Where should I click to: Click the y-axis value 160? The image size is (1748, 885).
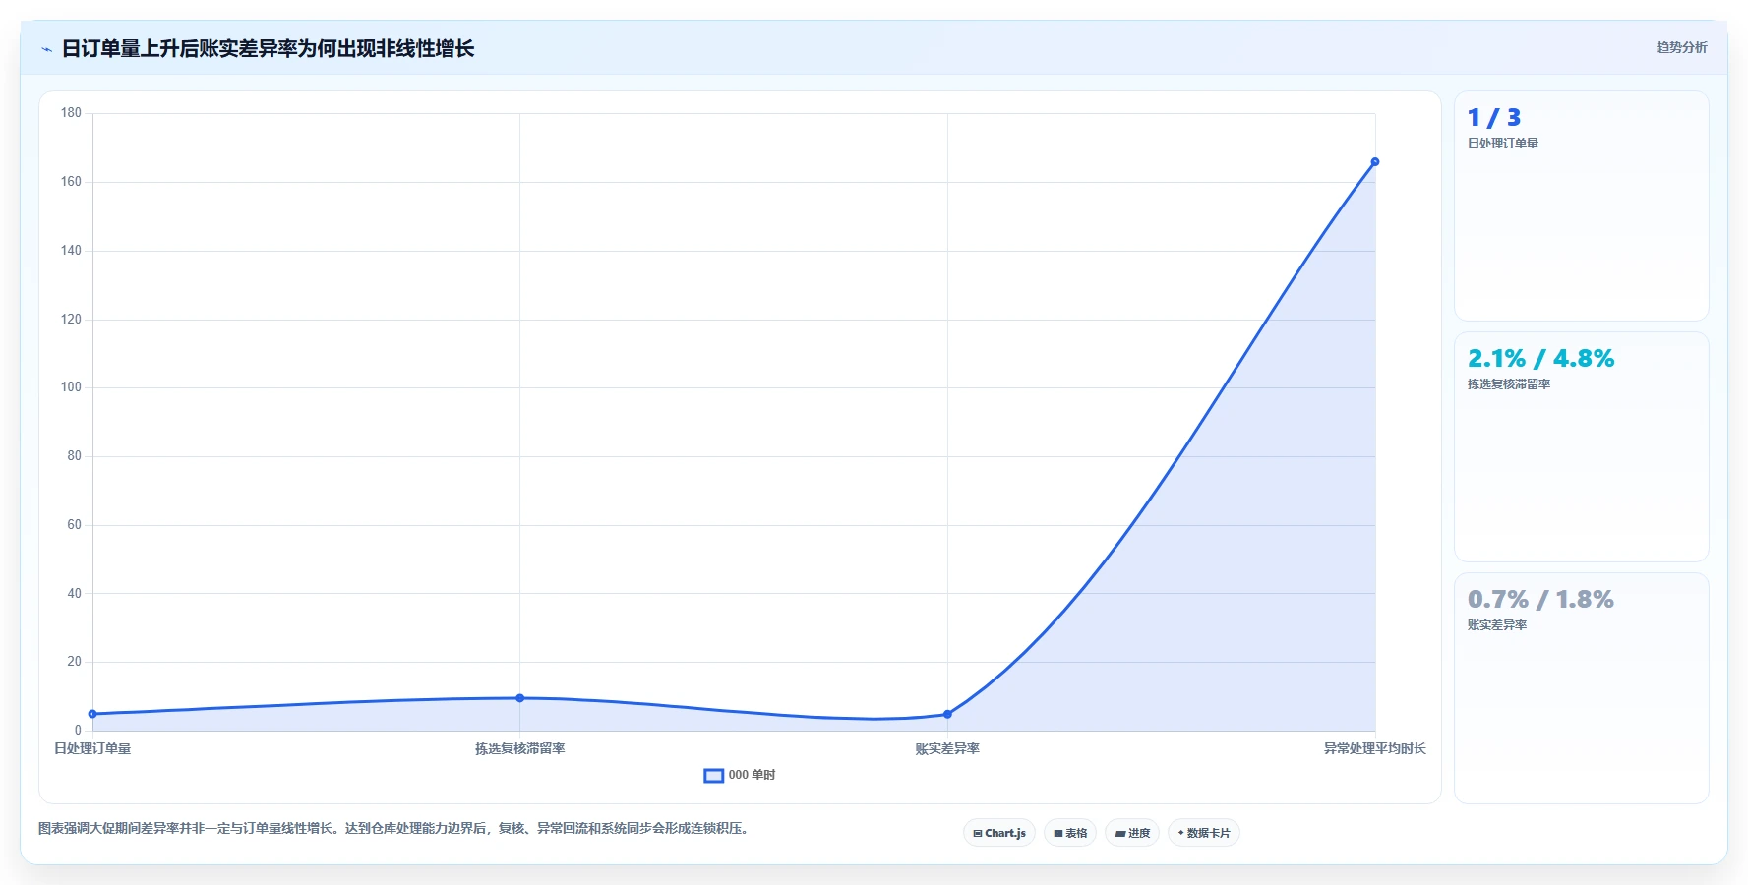coord(71,182)
